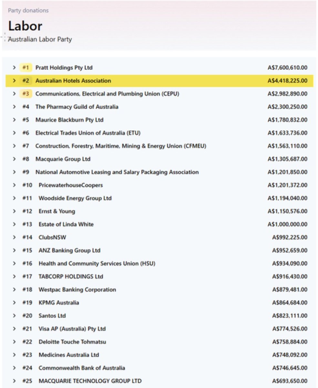Click the A$748,092.00 Medicines Australia amount

[290, 355]
